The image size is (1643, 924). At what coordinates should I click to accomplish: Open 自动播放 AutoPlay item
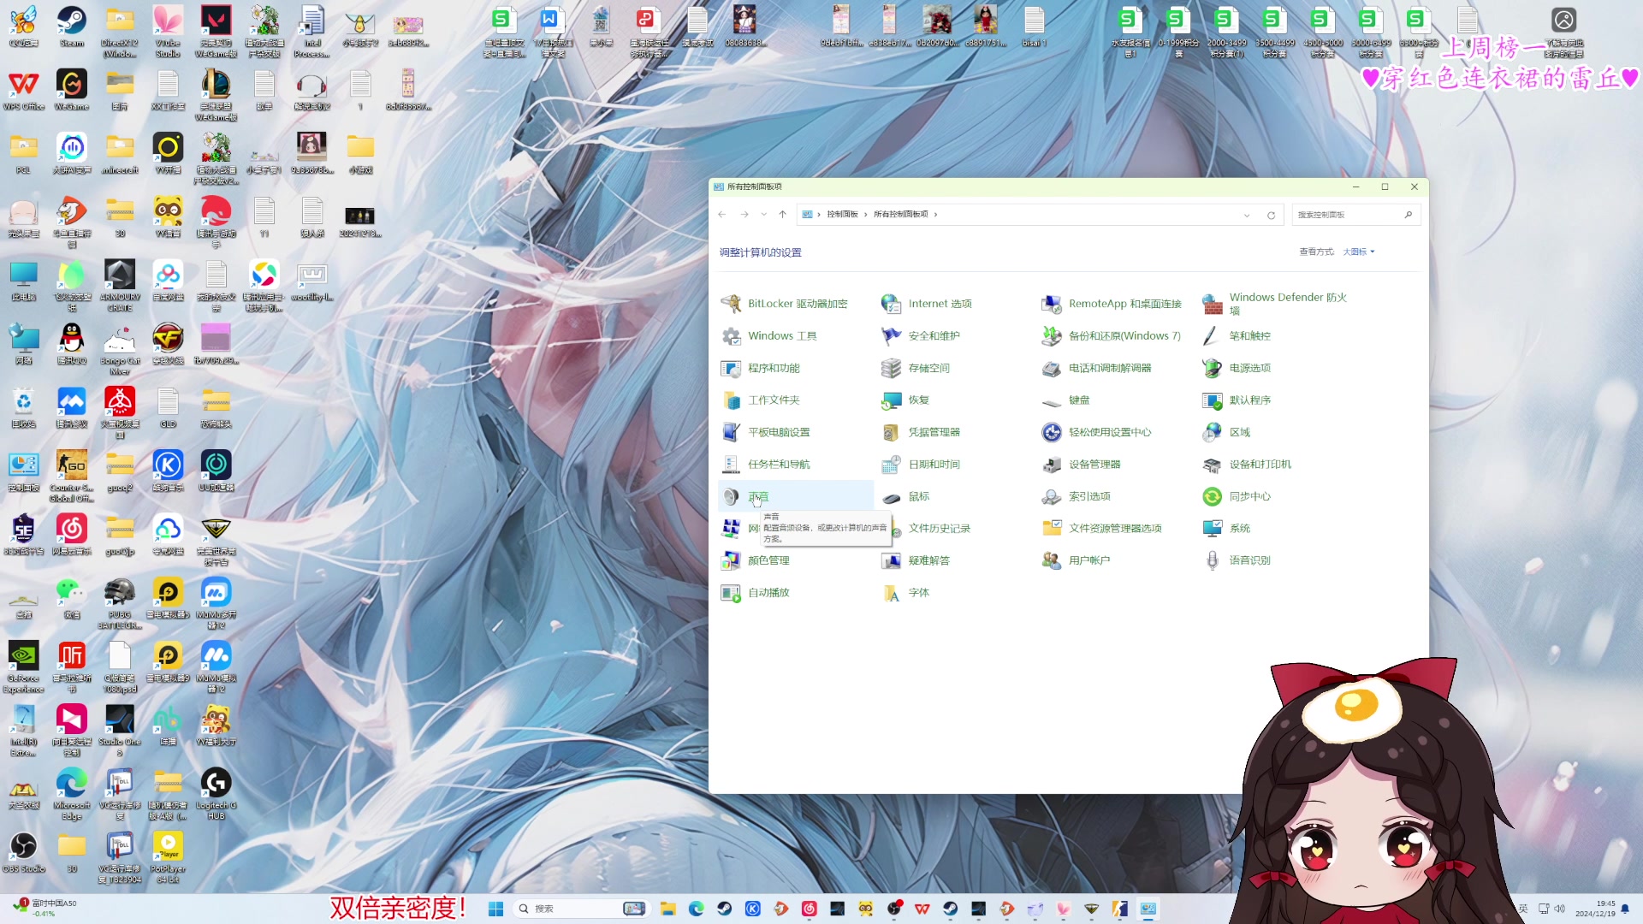tap(756, 593)
